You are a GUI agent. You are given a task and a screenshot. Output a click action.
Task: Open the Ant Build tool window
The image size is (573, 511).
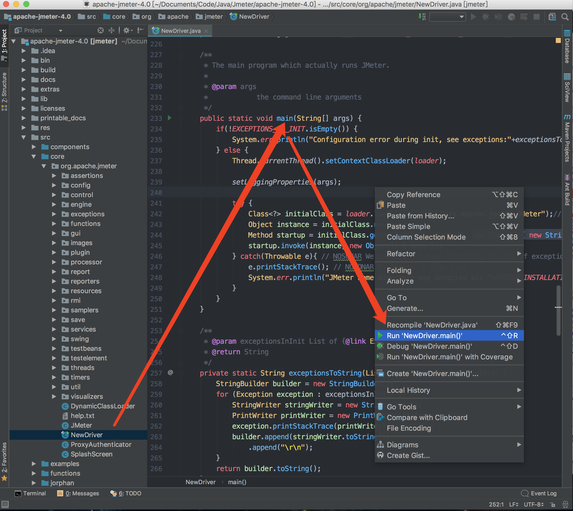click(567, 190)
